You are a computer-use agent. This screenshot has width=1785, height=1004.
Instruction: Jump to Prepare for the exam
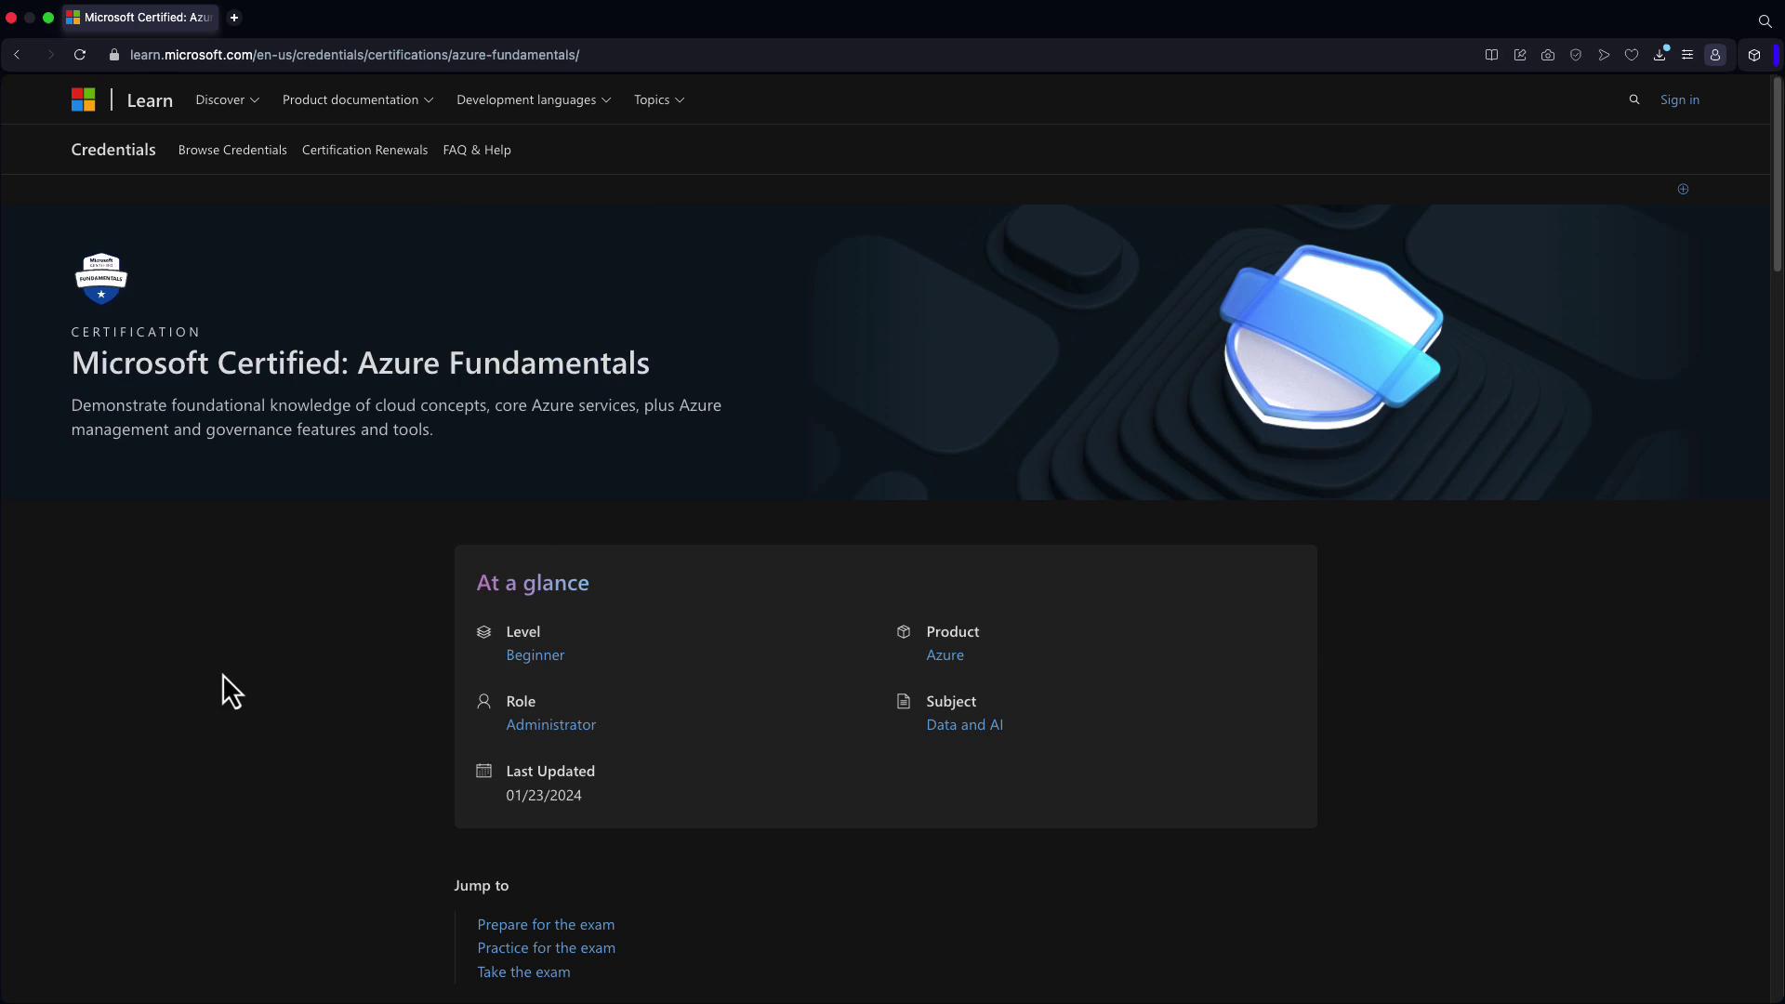tap(546, 924)
